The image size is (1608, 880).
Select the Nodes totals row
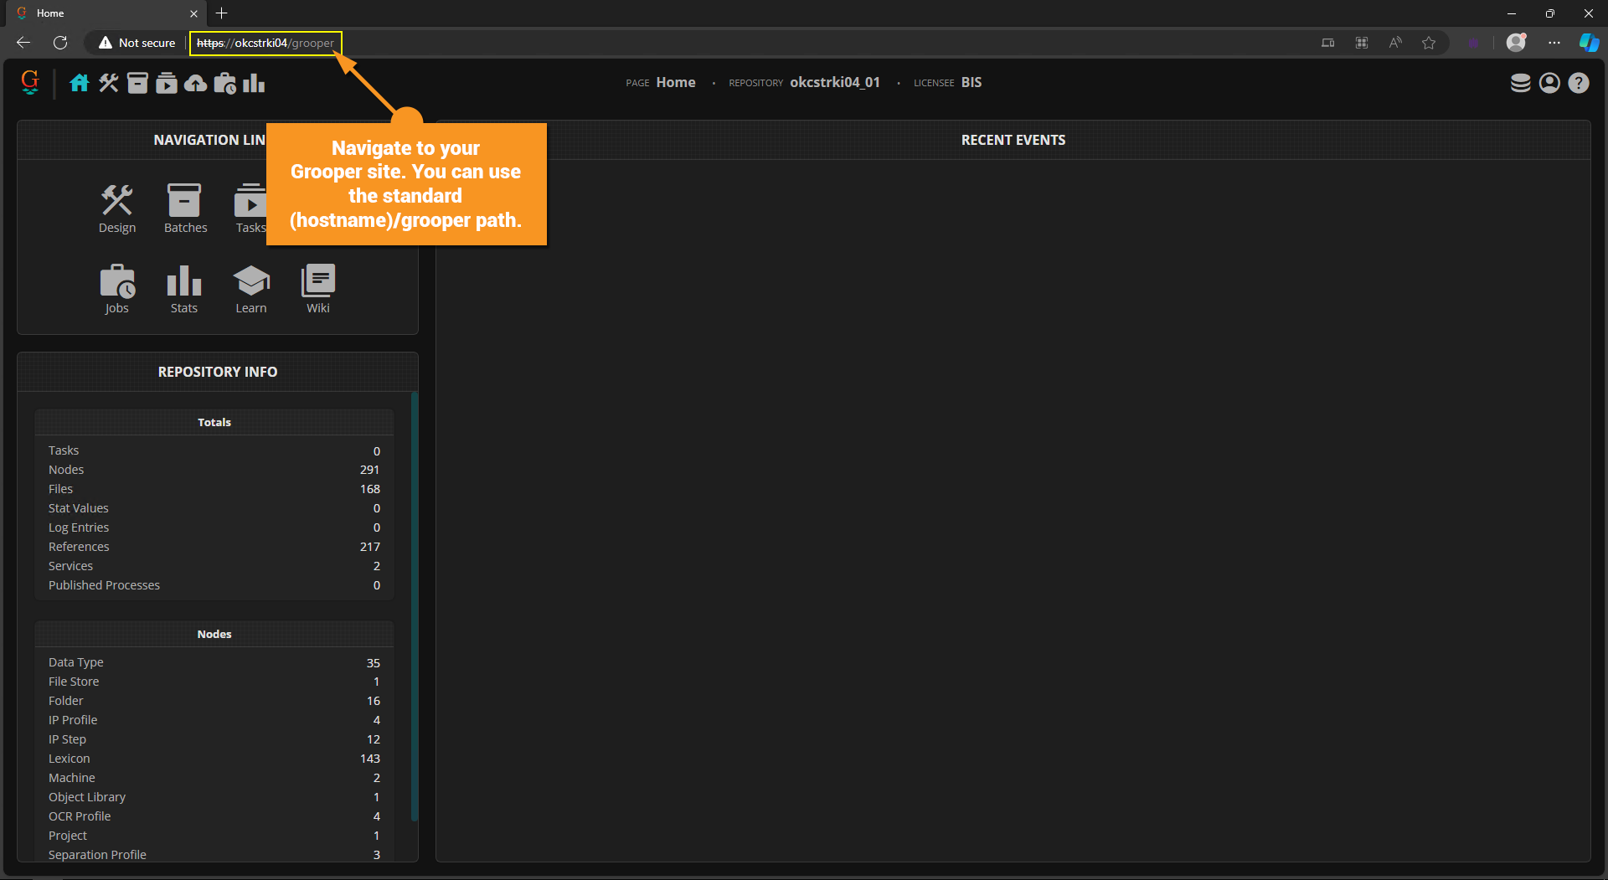(214, 470)
